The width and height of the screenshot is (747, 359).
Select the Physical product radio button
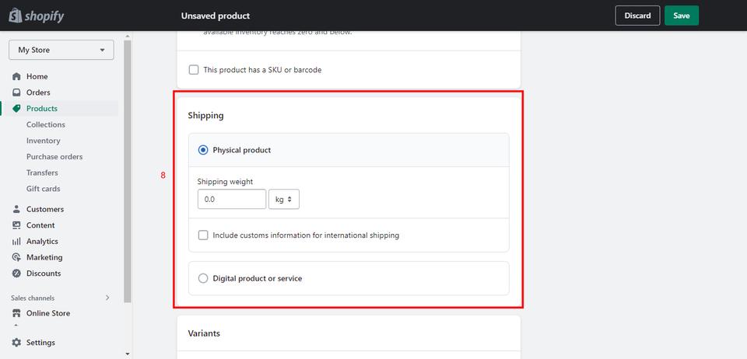203,150
